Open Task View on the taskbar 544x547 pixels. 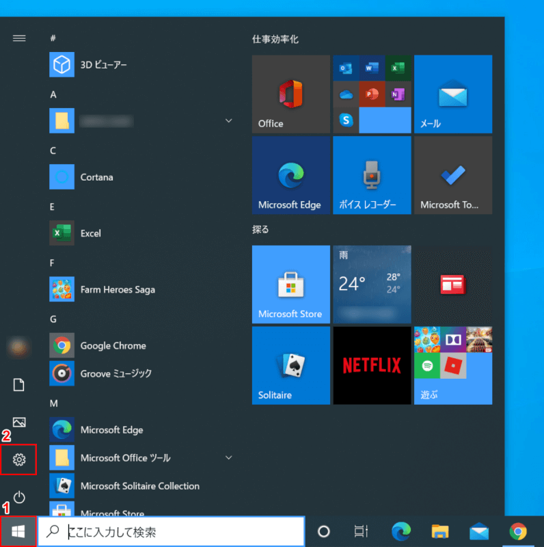[x=361, y=531]
